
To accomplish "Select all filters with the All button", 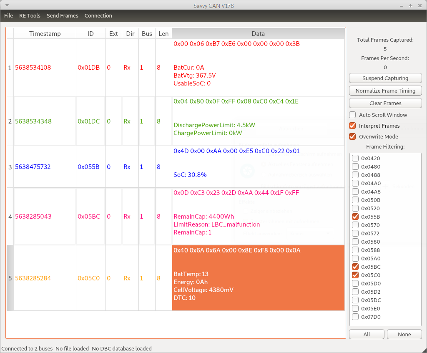I will [367, 334].
